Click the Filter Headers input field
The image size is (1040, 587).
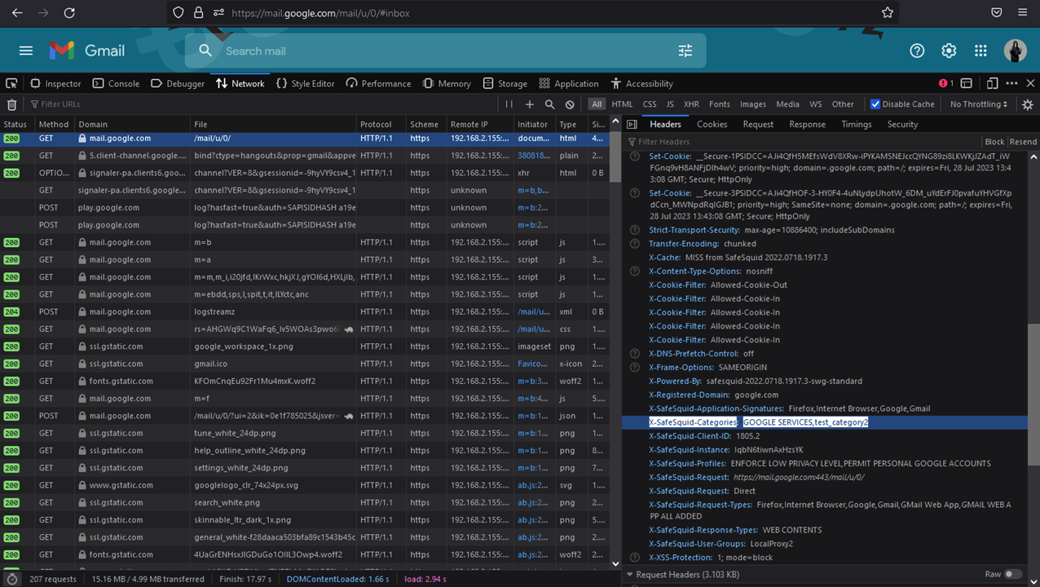click(x=803, y=142)
